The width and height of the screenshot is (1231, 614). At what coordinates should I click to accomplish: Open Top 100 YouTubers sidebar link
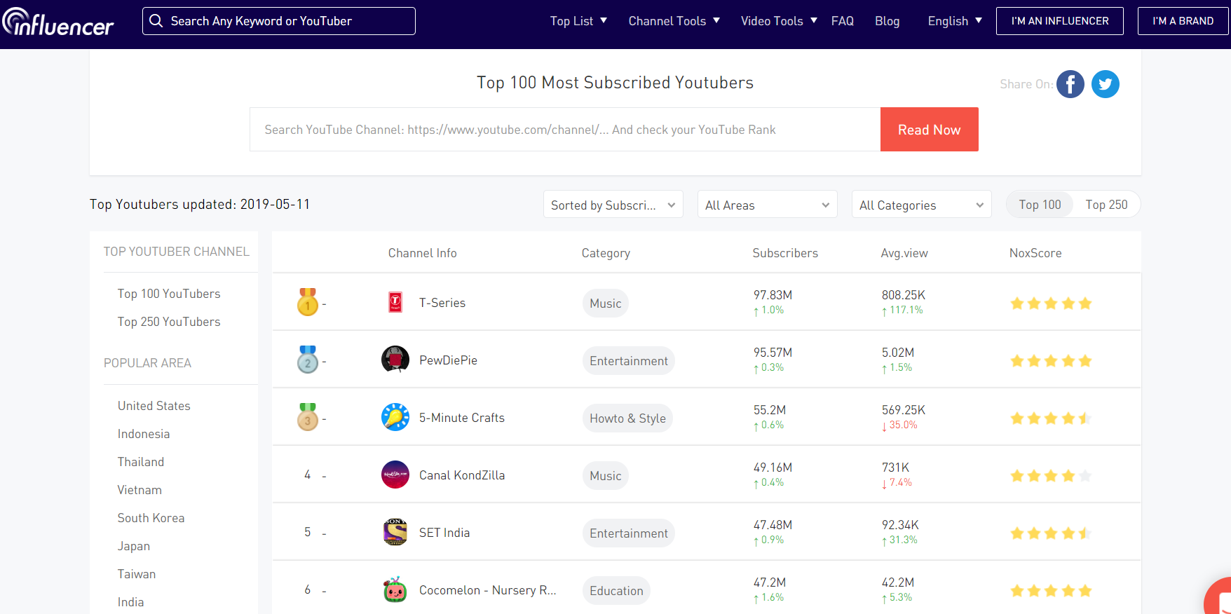[x=169, y=294]
